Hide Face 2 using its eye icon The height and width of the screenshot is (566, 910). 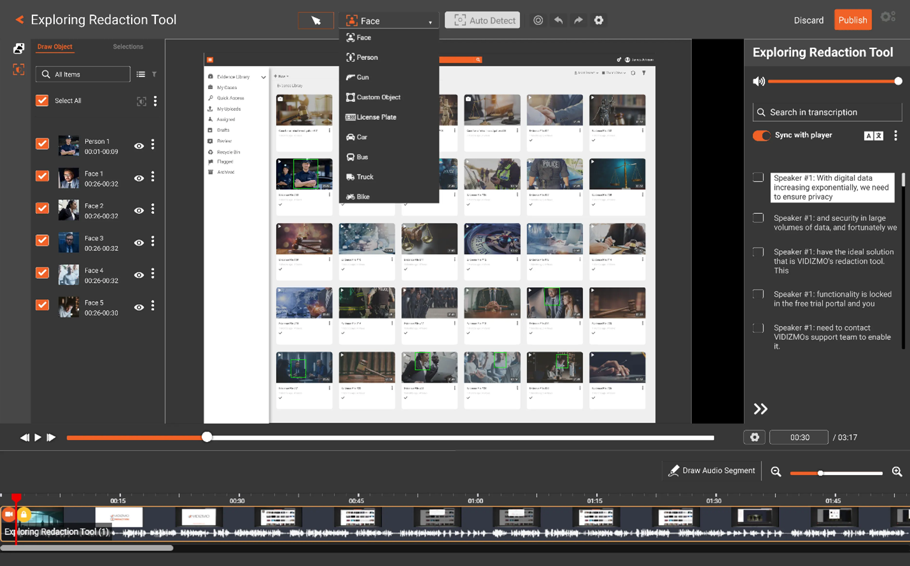pyautogui.click(x=139, y=209)
